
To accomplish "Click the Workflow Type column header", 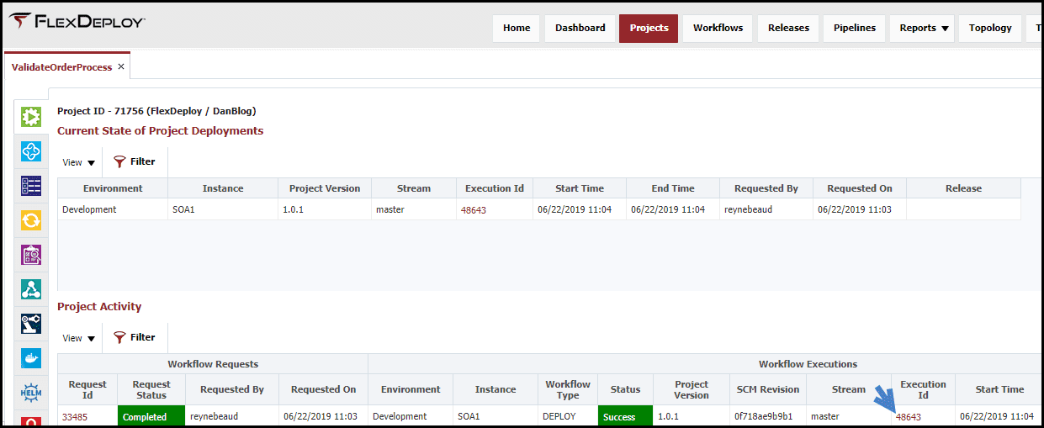I will tap(568, 389).
